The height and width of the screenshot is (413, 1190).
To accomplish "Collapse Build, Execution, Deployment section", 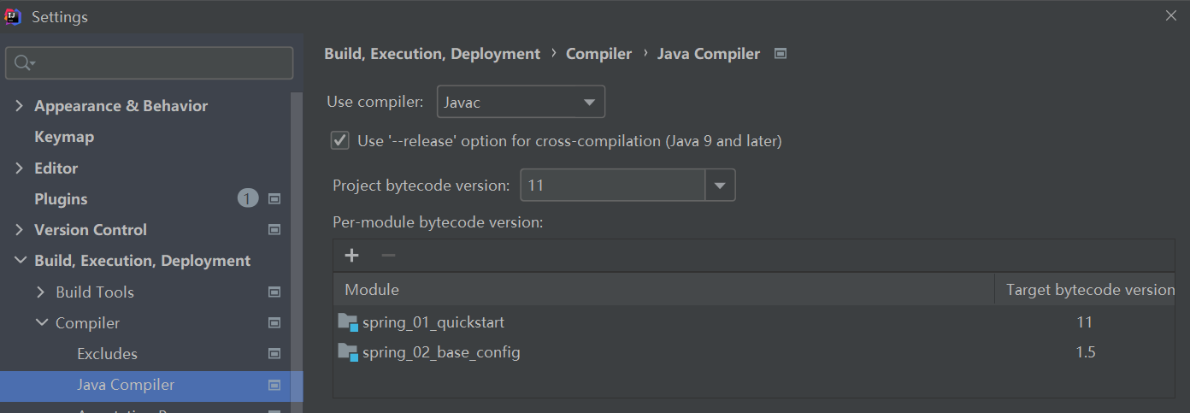I will pyautogui.click(x=20, y=261).
